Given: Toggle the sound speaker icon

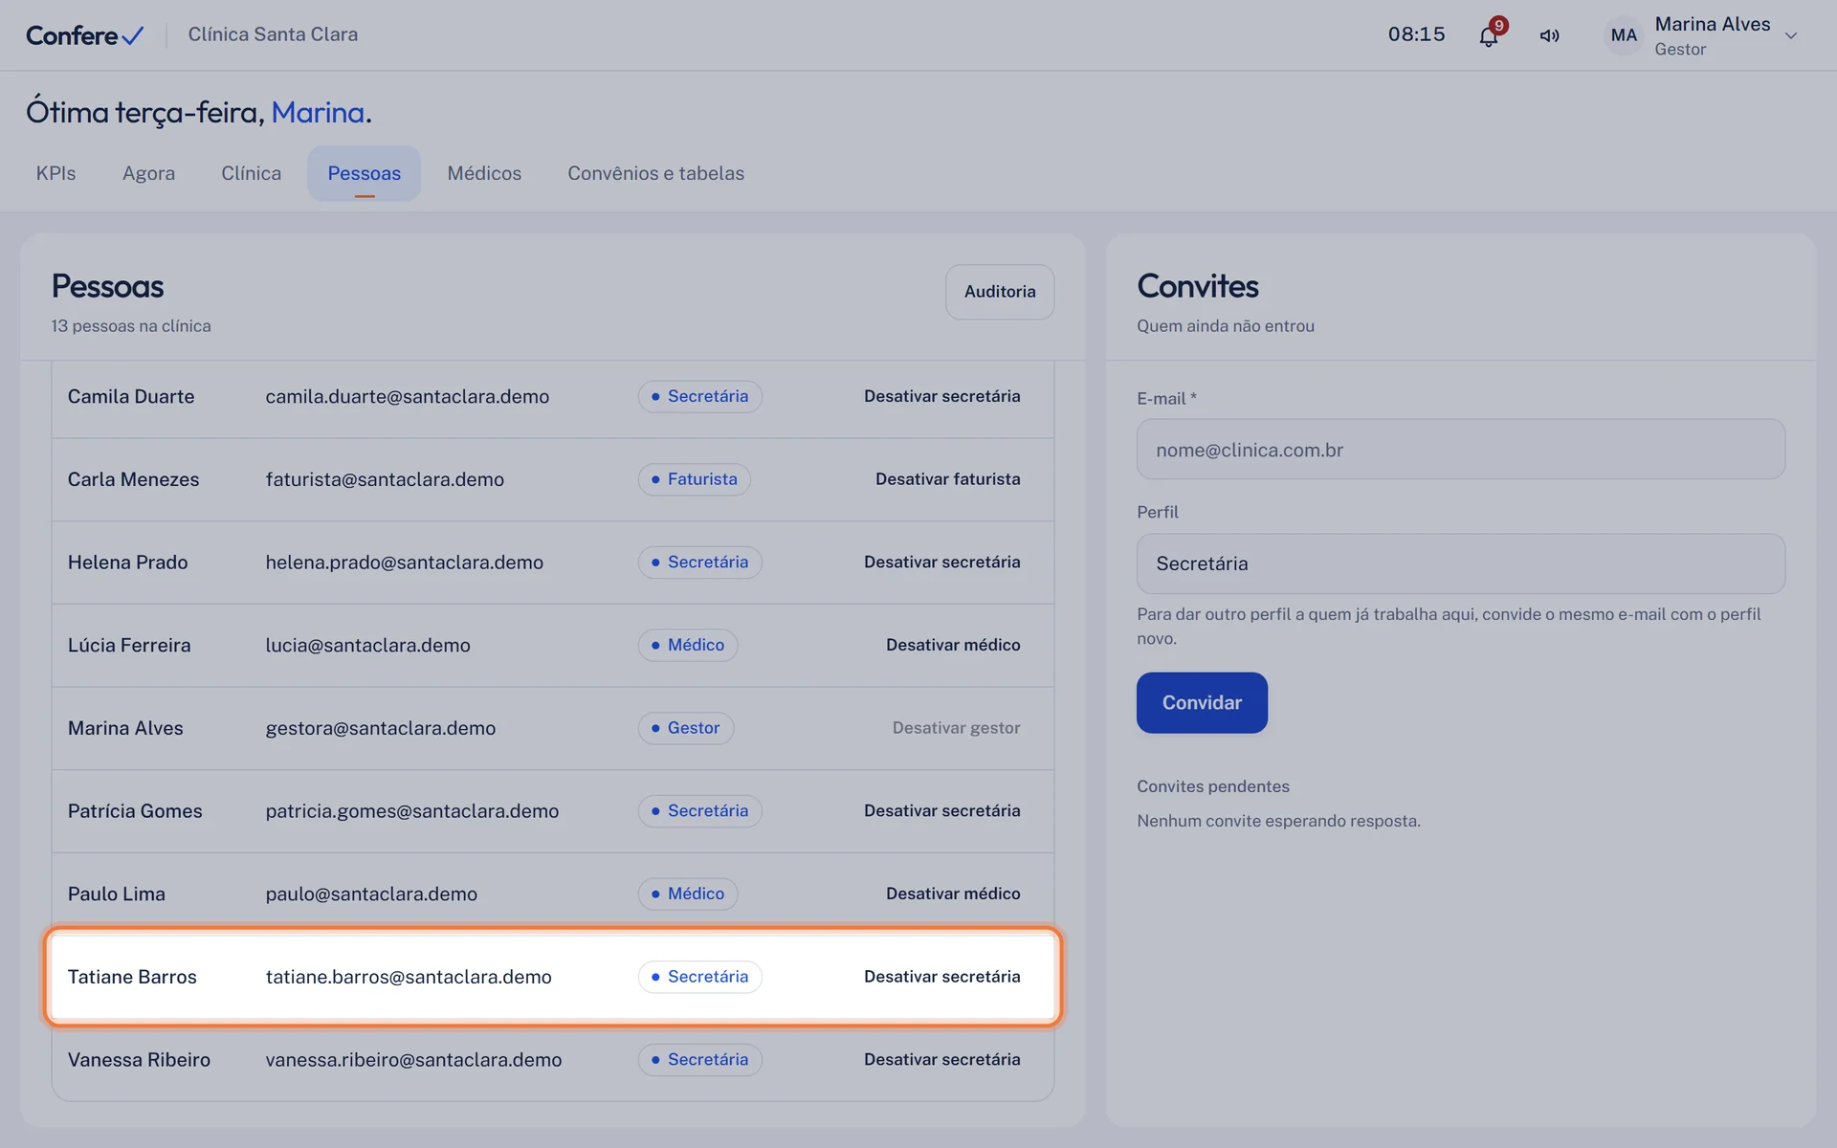Looking at the screenshot, I should pyautogui.click(x=1549, y=36).
